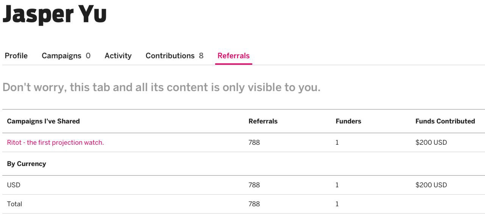Viewport: 485px width, 215px height.
Task: Click the "only visible to you" privacy notice
Action: tap(161, 87)
